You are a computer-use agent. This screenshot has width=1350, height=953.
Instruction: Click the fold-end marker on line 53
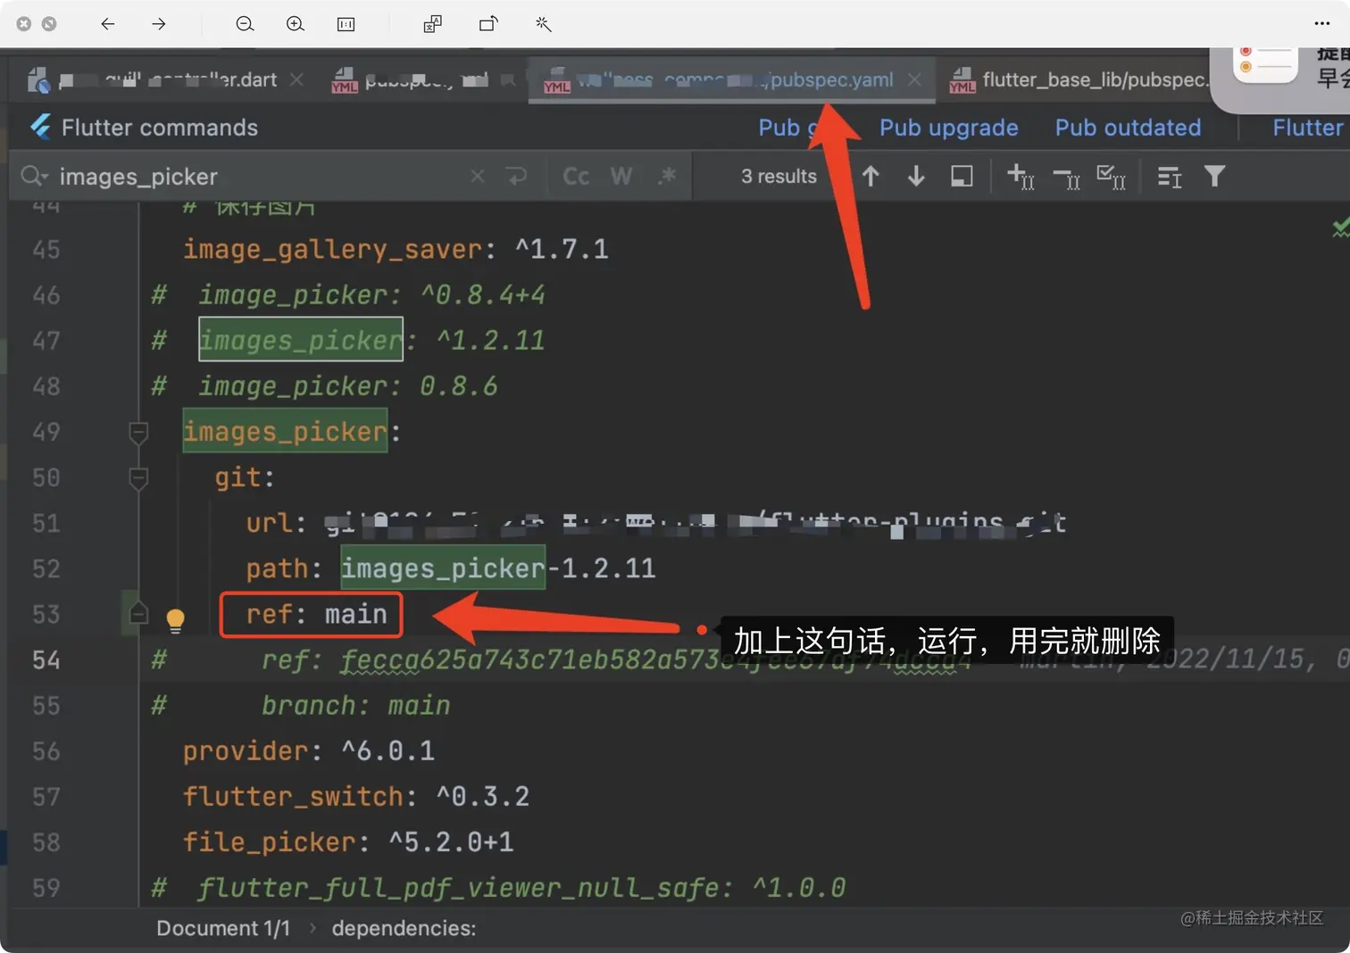(138, 614)
